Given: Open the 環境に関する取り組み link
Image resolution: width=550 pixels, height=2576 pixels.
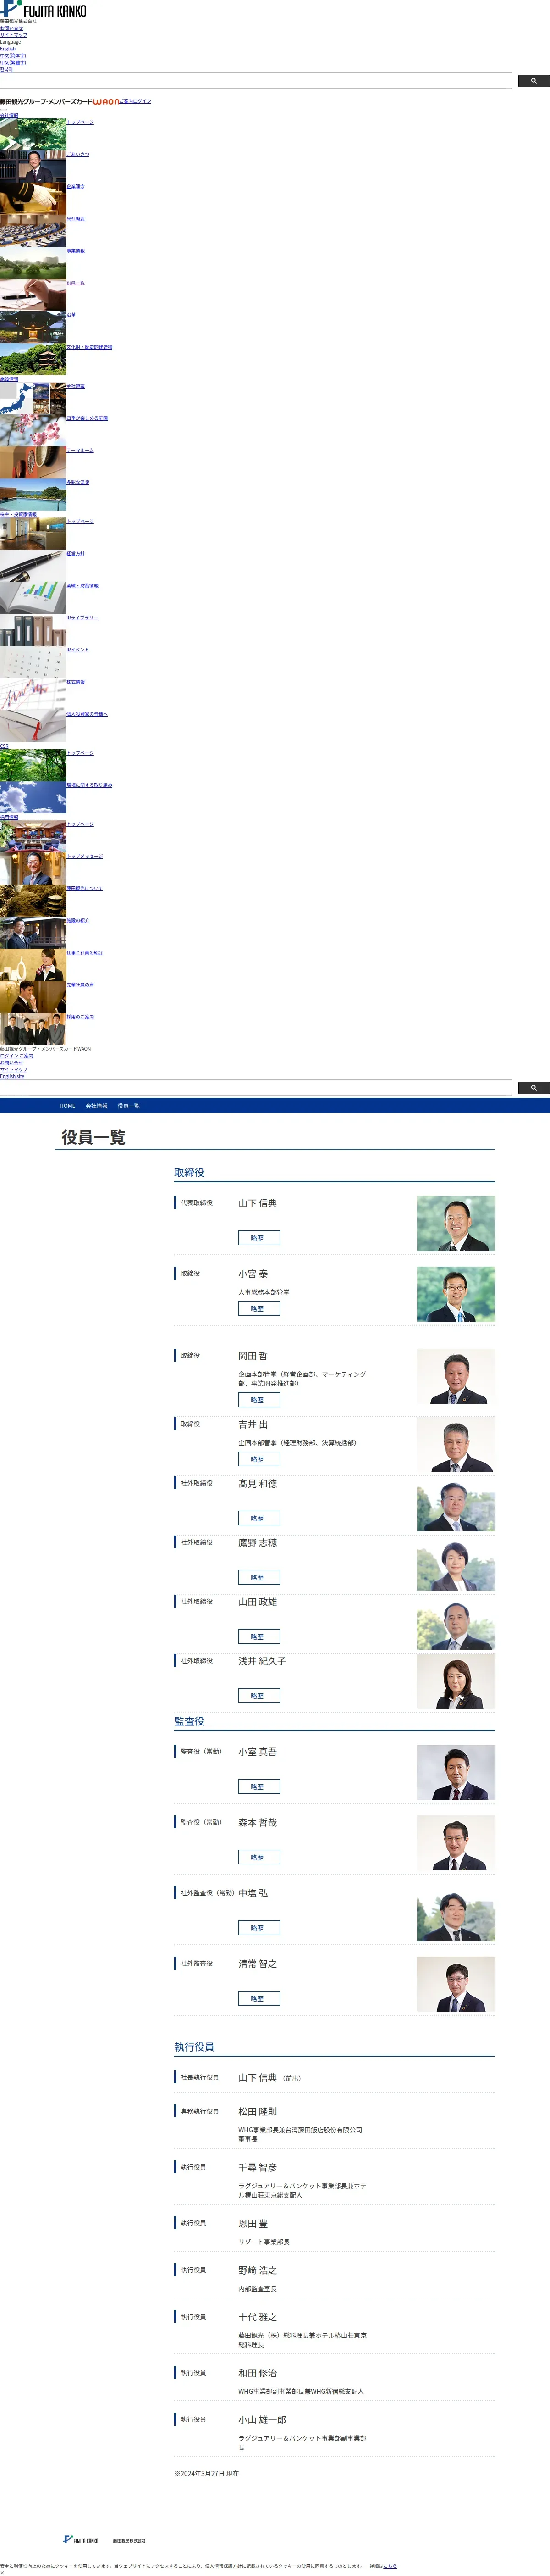Looking at the screenshot, I should 90,785.
